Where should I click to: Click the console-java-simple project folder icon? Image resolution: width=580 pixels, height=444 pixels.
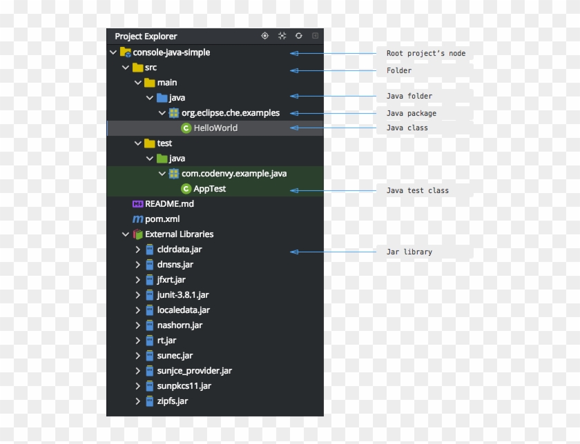coord(126,52)
